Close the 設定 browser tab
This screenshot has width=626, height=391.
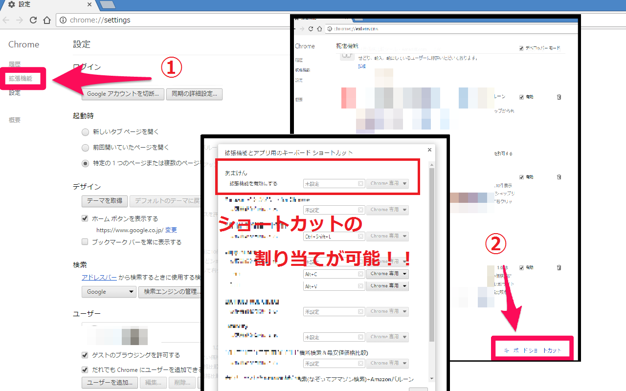[89, 4]
